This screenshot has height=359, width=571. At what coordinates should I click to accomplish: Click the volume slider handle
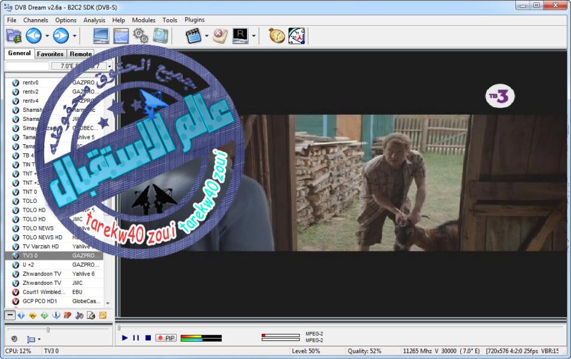coord(48,330)
